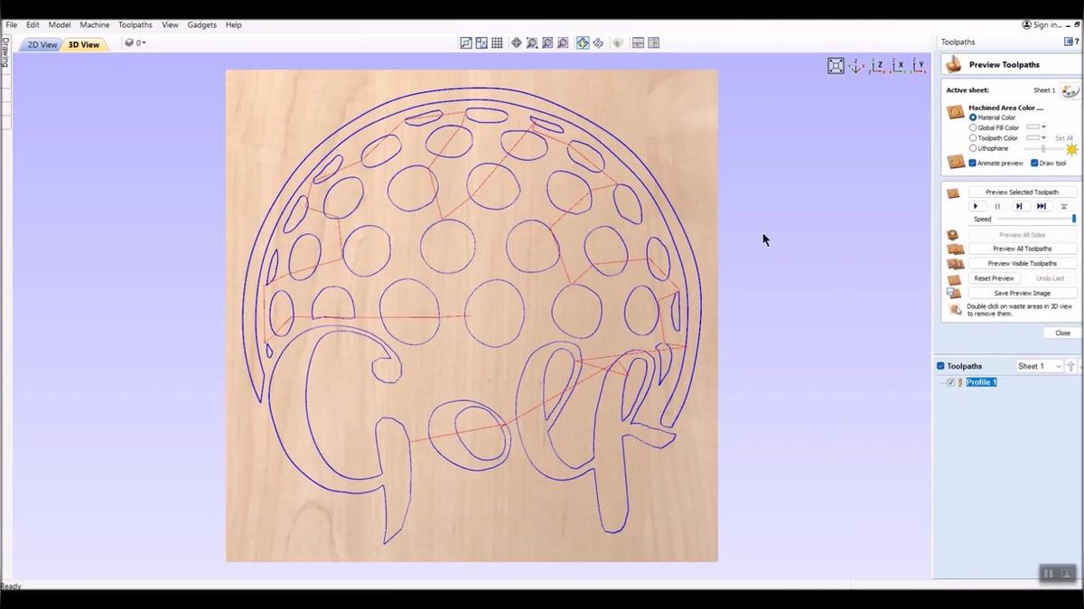Step forward one move in preview
This screenshot has width=1084, height=609.
point(1019,206)
